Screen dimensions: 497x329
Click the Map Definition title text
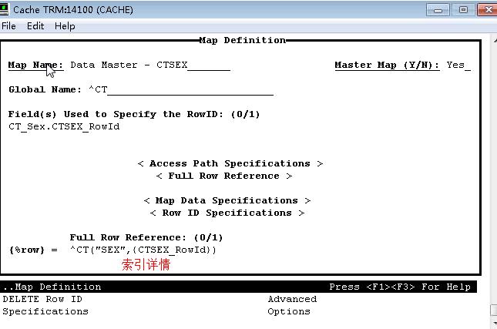pos(243,40)
